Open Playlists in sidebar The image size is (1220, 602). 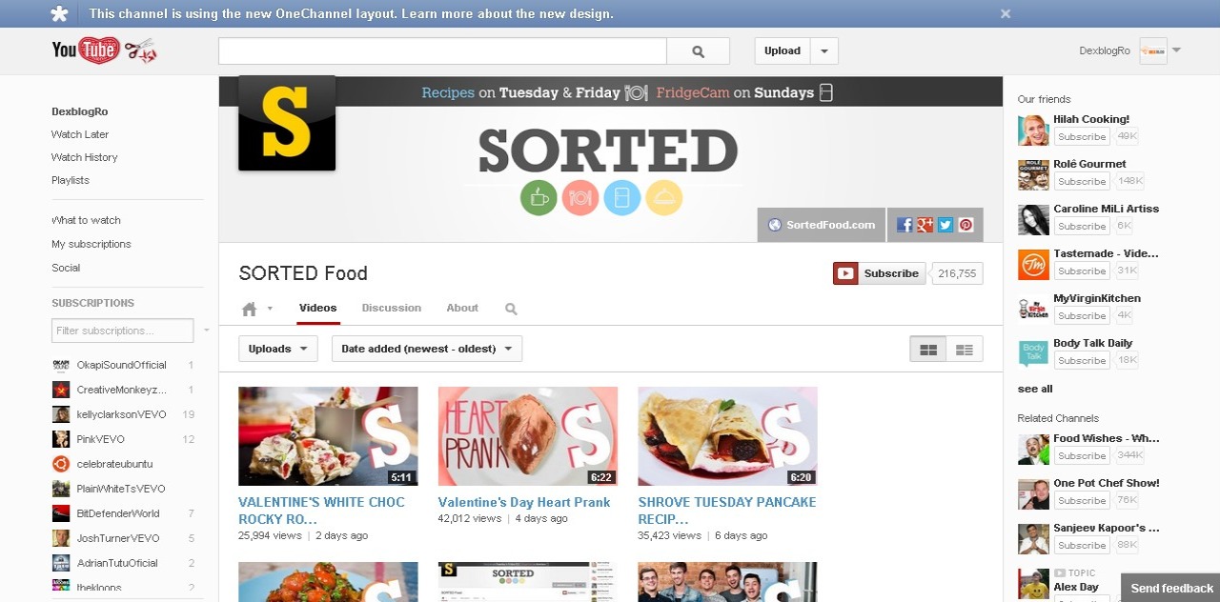pos(71,180)
